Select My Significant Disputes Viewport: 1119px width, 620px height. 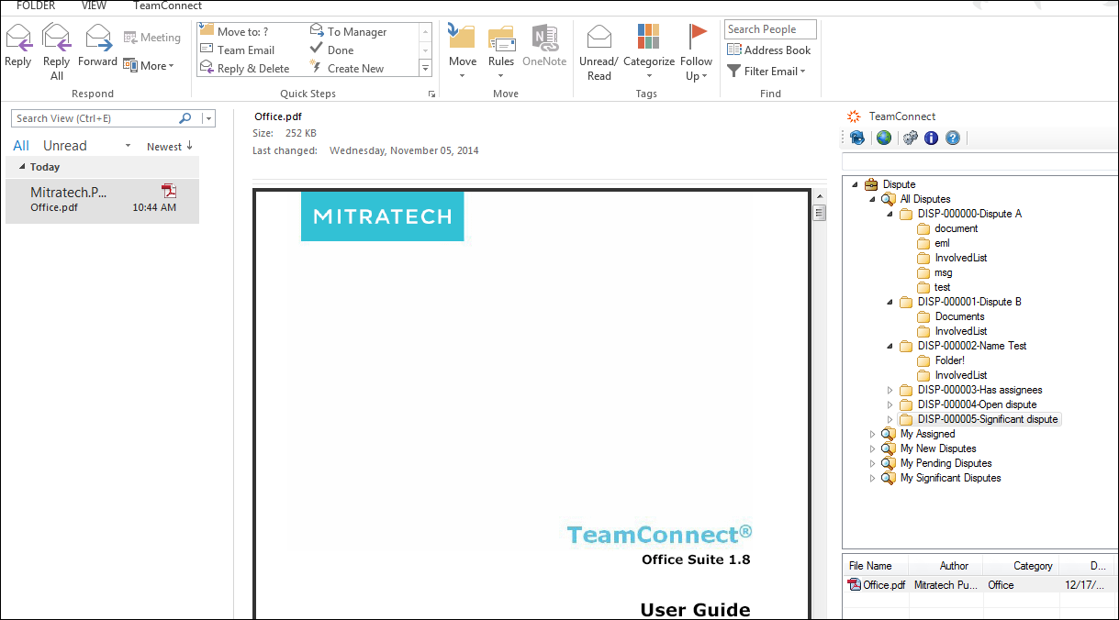pyautogui.click(x=950, y=478)
